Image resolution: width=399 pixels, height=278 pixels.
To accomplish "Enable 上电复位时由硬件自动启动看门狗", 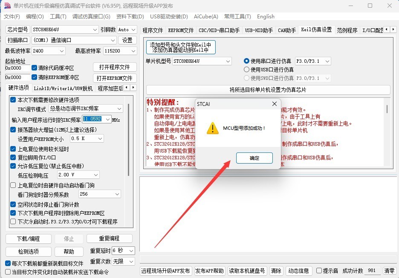I will (13, 185).
